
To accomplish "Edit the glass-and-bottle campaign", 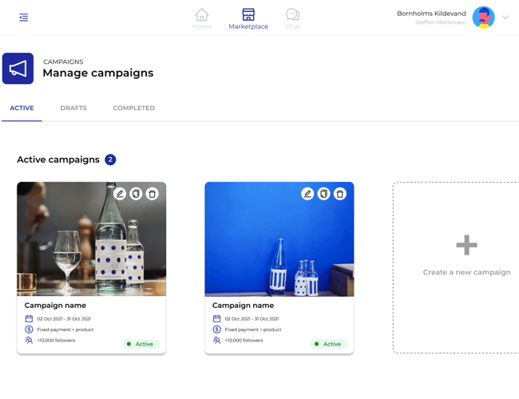I will (x=120, y=194).
